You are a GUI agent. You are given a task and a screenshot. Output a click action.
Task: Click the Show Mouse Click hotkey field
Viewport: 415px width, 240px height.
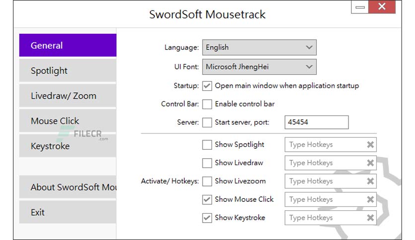[x=331, y=199]
